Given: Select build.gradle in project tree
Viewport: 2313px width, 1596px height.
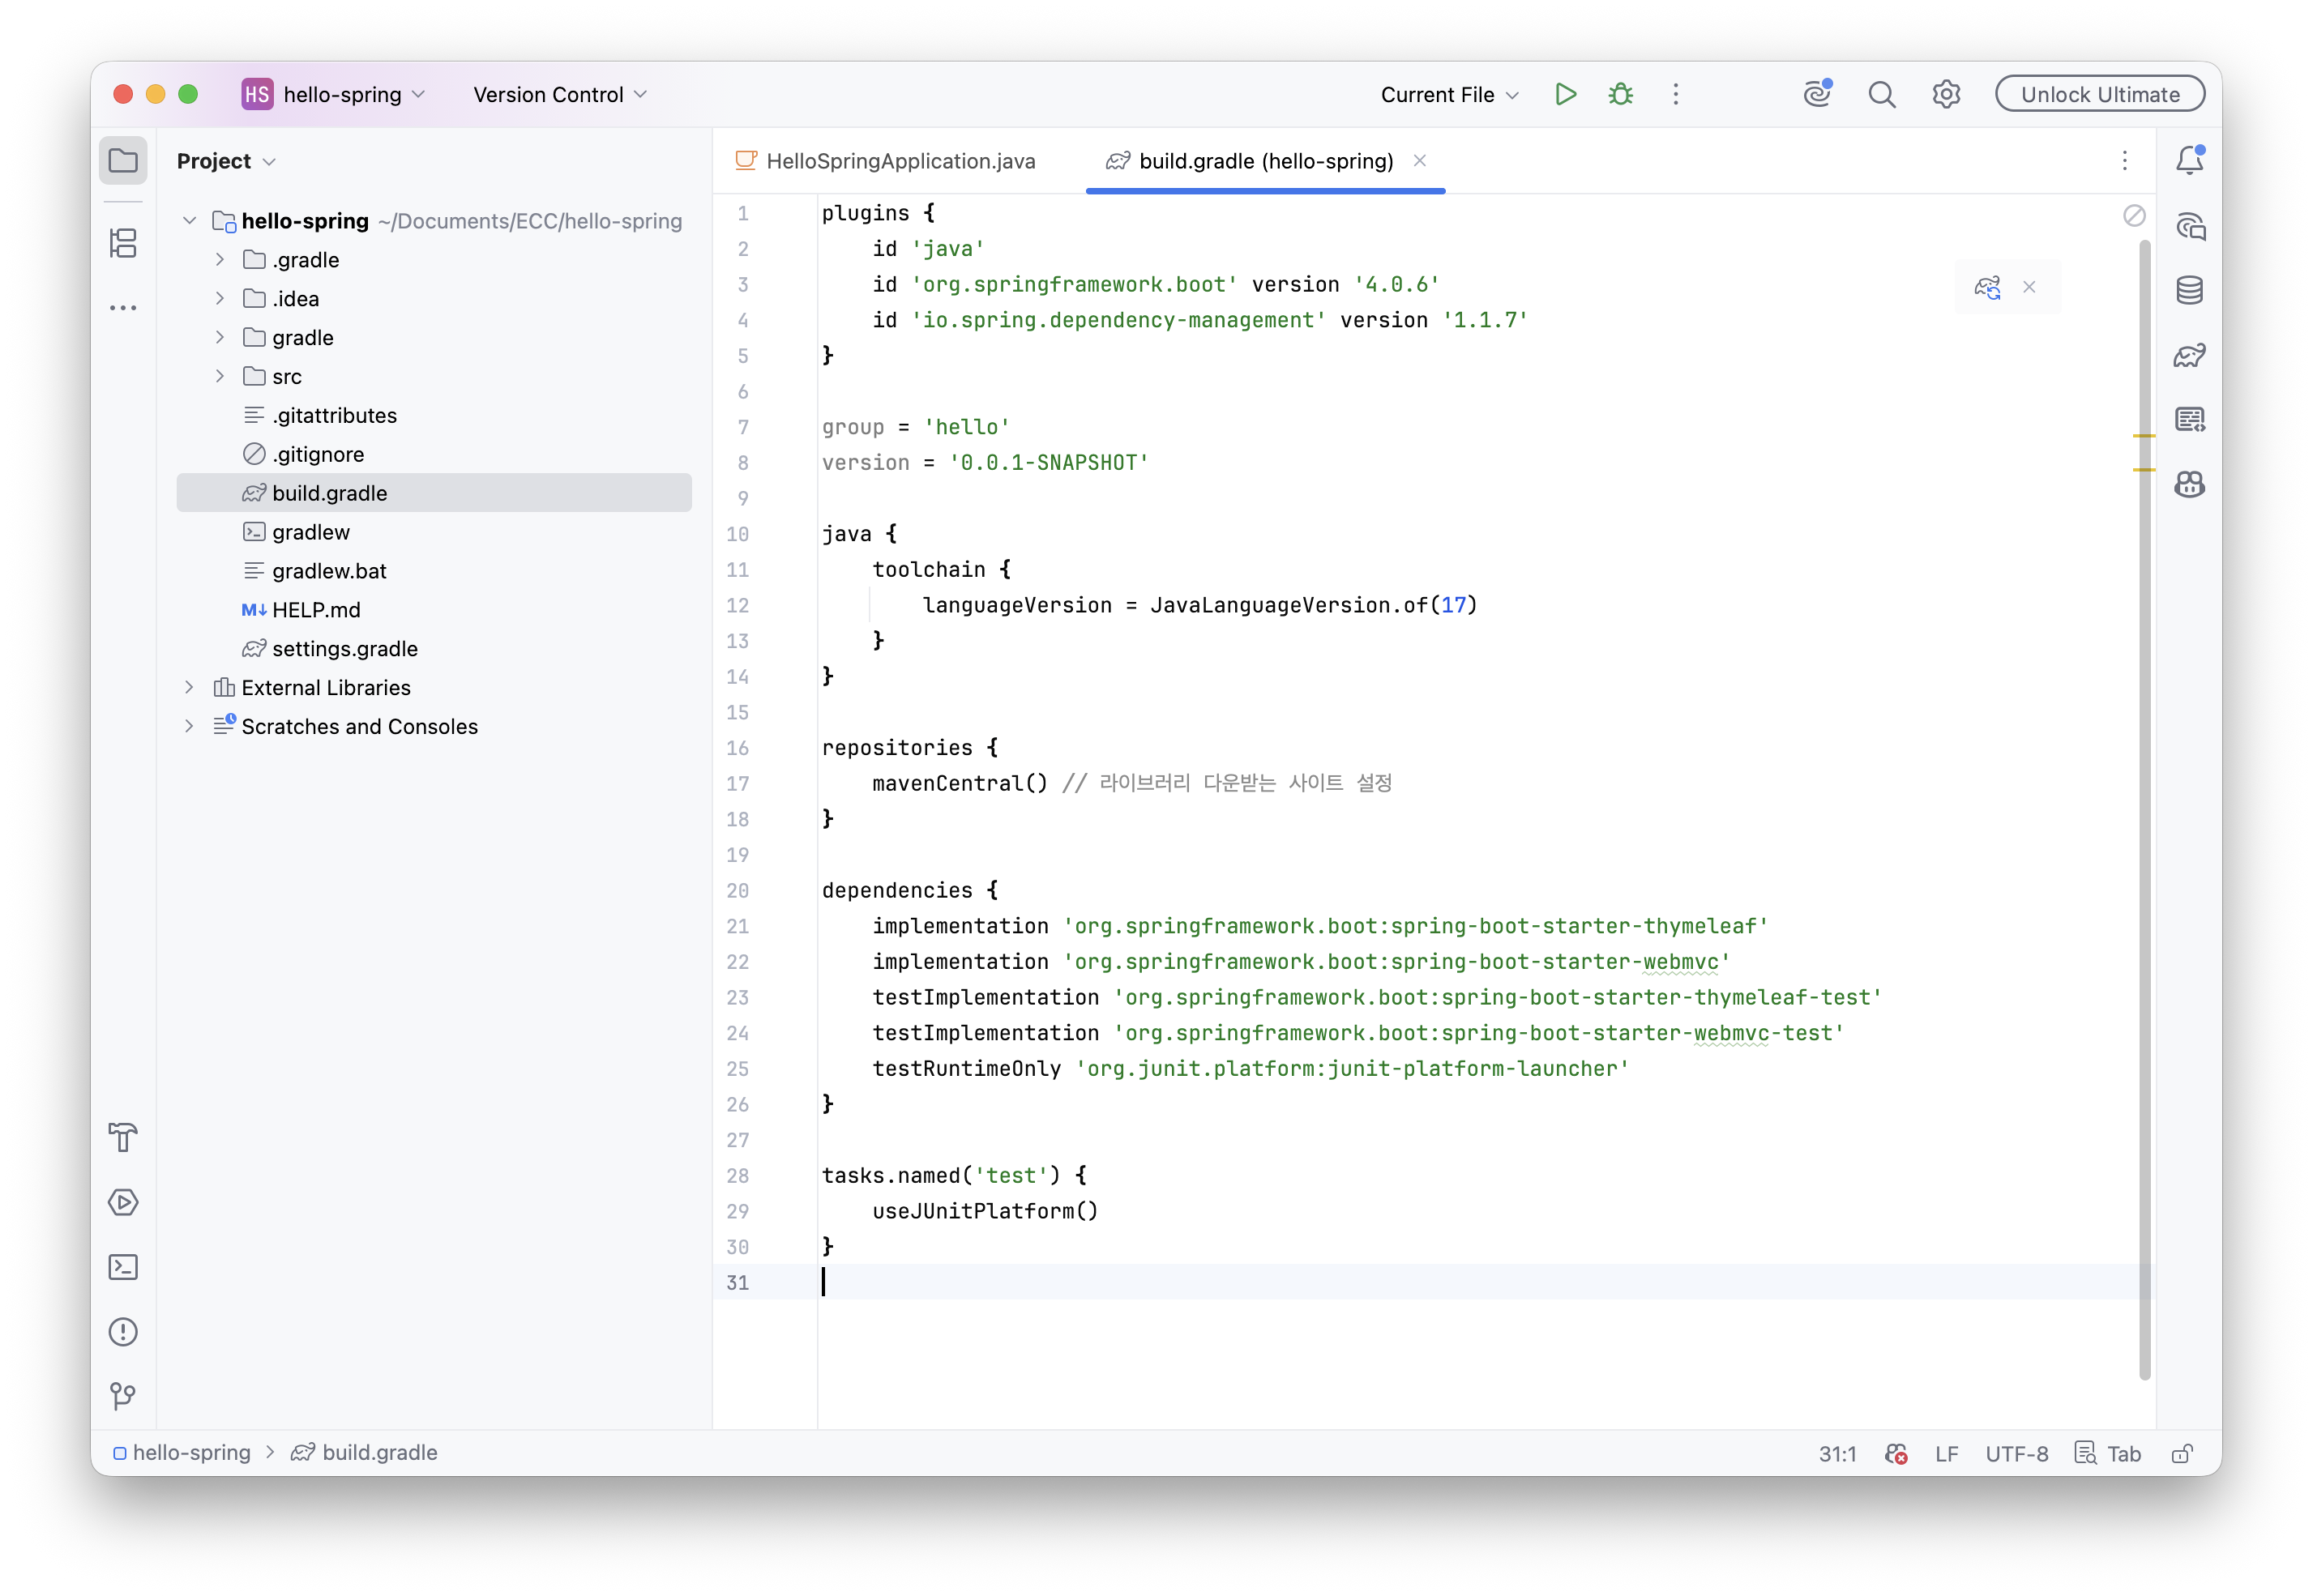Looking at the screenshot, I should point(434,493).
